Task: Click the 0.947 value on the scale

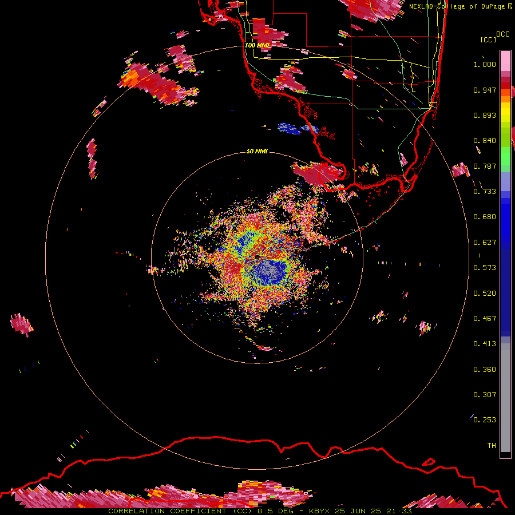Action: [485, 90]
